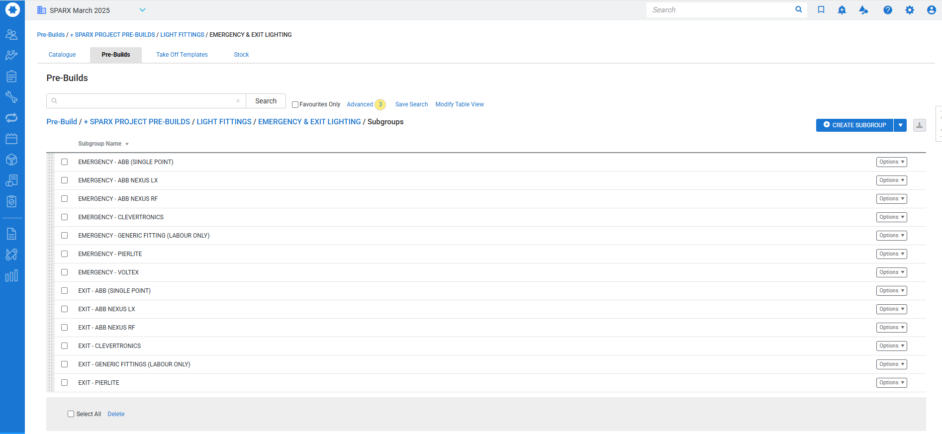Image resolution: width=942 pixels, height=434 pixels.
Task: Switch to the Catalogue tab
Action: click(x=62, y=55)
